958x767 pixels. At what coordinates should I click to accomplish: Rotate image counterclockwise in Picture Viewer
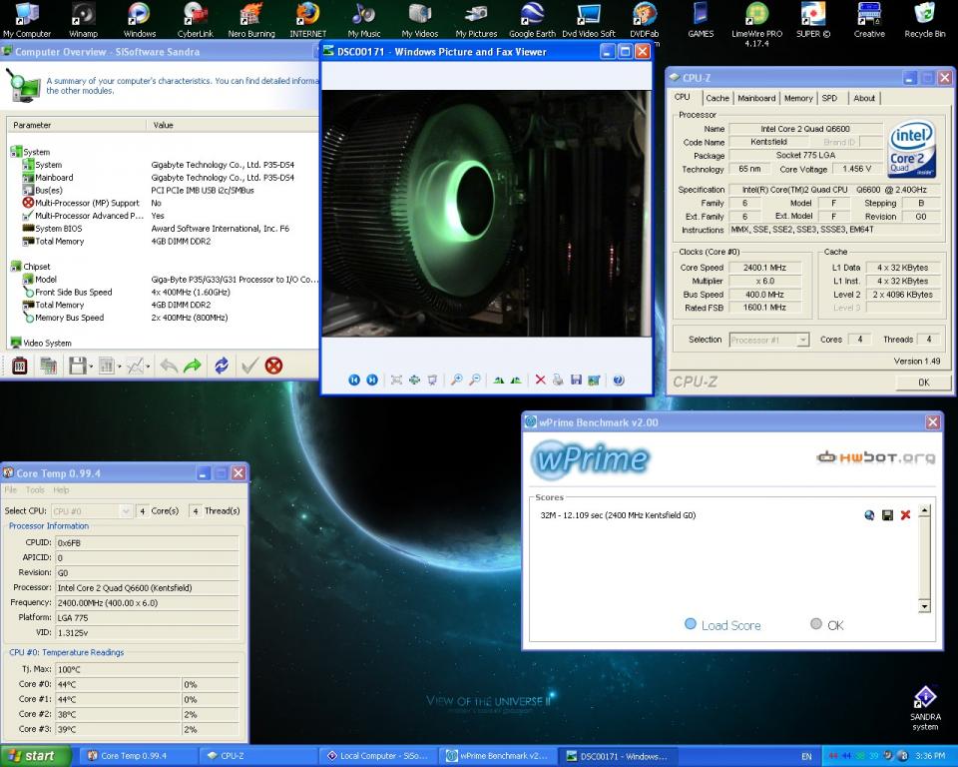coord(516,380)
